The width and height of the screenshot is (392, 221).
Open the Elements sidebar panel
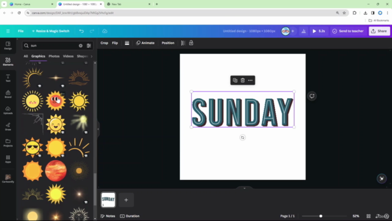(8, 61)
